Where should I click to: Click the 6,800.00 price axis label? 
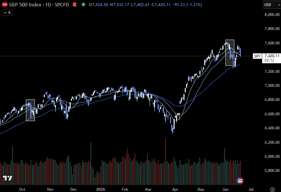pyautogui.click(x=272, y=100)
